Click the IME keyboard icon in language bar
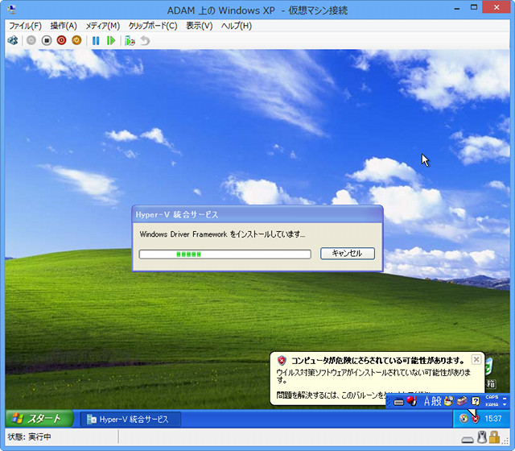 (x=398, y=401)
